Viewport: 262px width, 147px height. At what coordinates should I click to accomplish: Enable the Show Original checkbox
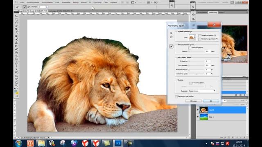tap(199, 39)
